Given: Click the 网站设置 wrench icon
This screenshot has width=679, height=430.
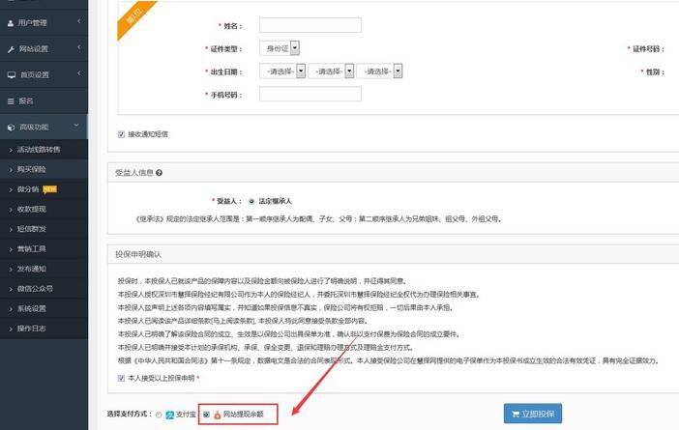Looking at the screenshot, I should [x=10, y=48].
